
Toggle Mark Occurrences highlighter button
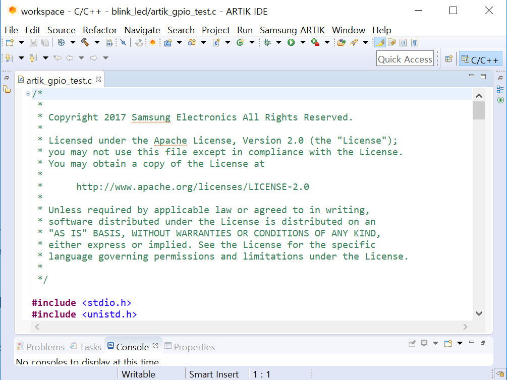(x=380, y=42)
